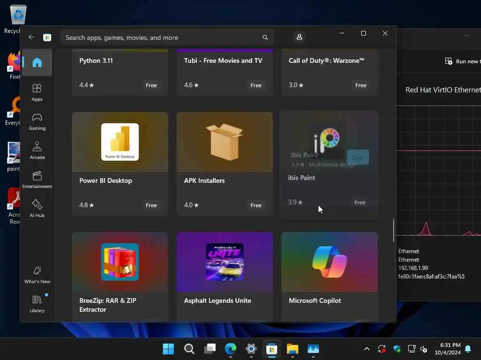The image size is (481, 360).
Task: Open the Gaming section in sidebar
Action: 37,121
